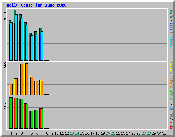Click day label 12 on the x-axis

pos(67,133)
